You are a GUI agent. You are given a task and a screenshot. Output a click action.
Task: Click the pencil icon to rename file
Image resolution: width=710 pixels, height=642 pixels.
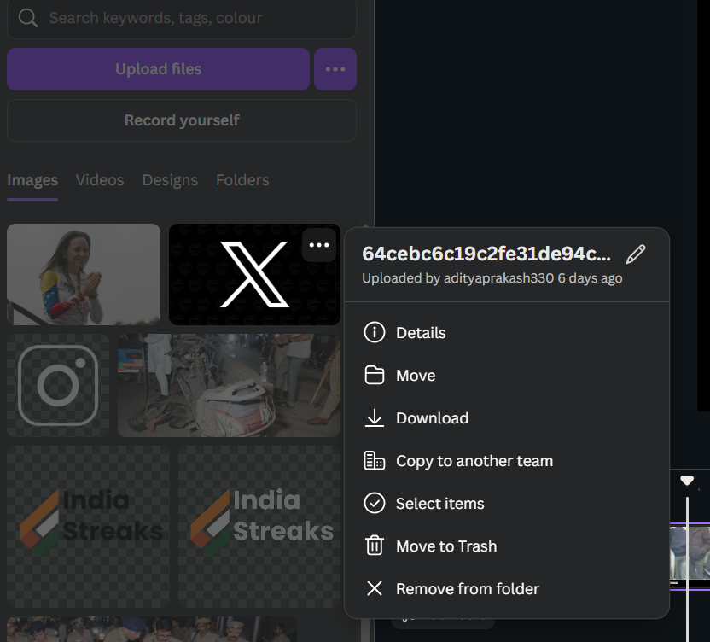pos(636,254)
